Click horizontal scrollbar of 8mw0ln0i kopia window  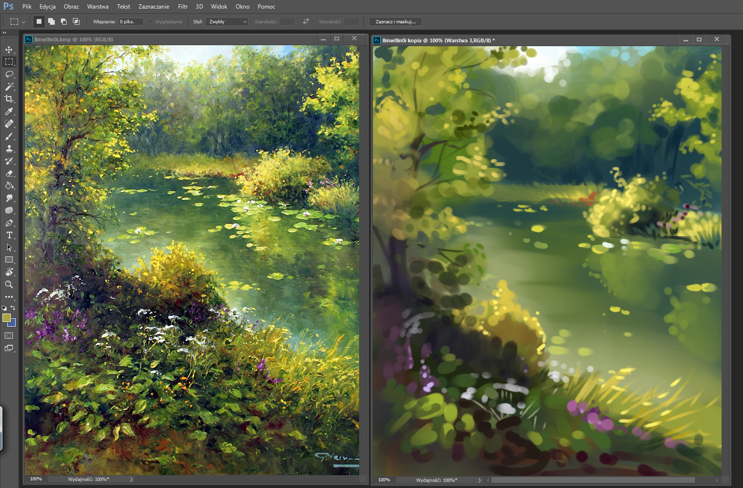[x=593, y=480]
